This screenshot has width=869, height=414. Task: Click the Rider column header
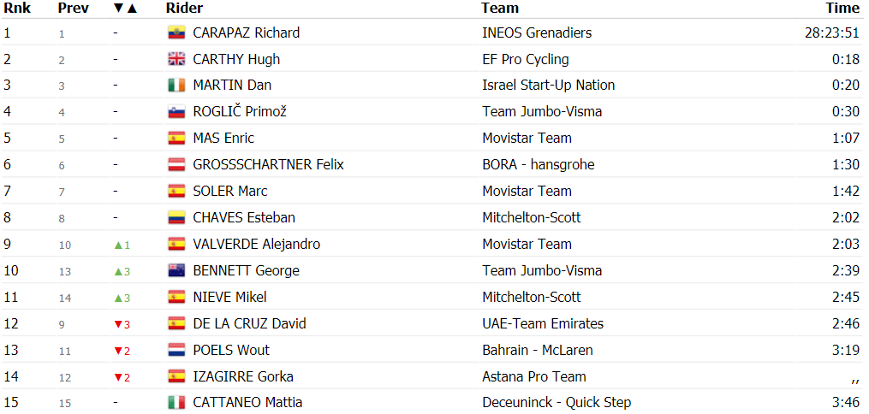pos(184,8)
